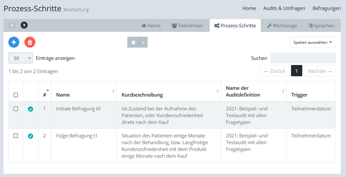Screen dimensions: 346x177
Task: Switch to the Werkzeuge tab
Action: point(282,25)
